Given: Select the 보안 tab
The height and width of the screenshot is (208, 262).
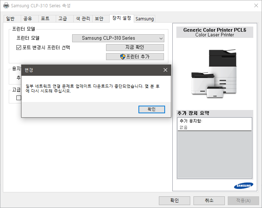Looking at the screenshot, I should pyautogui.click(x=101, y=19).
